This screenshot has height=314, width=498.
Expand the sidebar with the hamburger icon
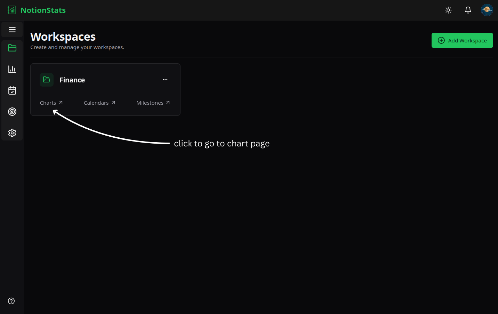12,30
